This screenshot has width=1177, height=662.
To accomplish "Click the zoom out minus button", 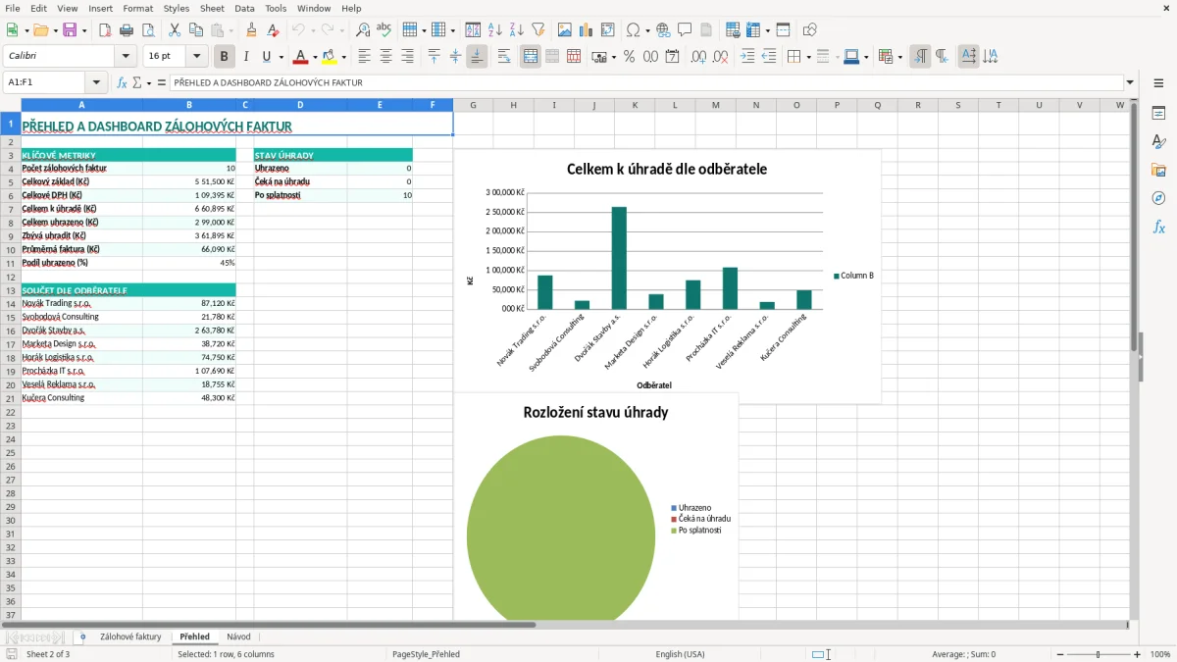I will click(x=1058, y=654).
